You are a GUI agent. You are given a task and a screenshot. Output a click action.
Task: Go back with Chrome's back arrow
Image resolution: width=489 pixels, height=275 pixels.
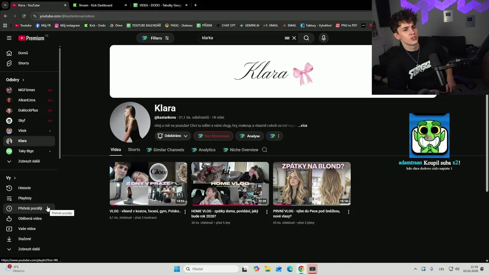[5, 16]
